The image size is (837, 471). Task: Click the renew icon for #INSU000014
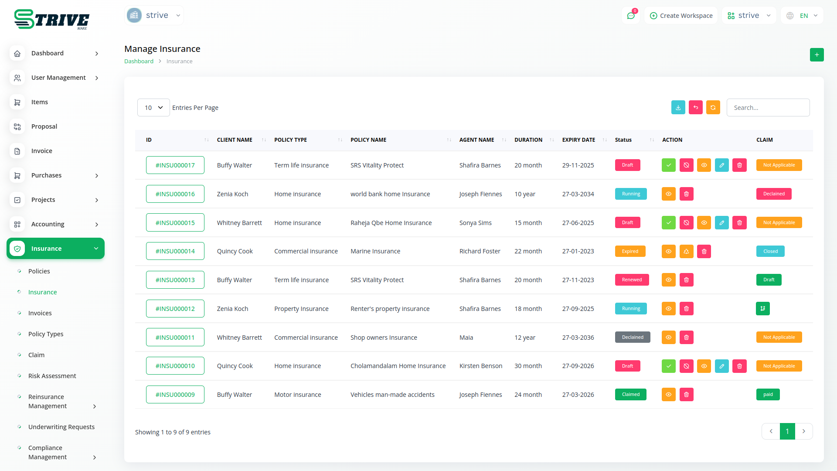[x=686, y=251]
